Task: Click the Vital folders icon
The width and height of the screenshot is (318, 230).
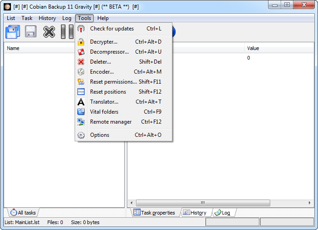Action: (x=81, y=112)
